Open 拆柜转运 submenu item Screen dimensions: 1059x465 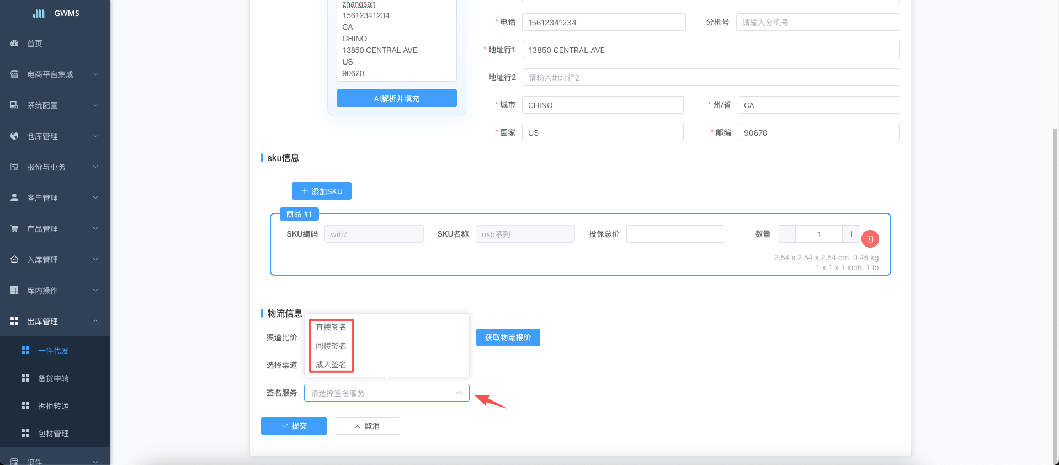click(55, 405)
